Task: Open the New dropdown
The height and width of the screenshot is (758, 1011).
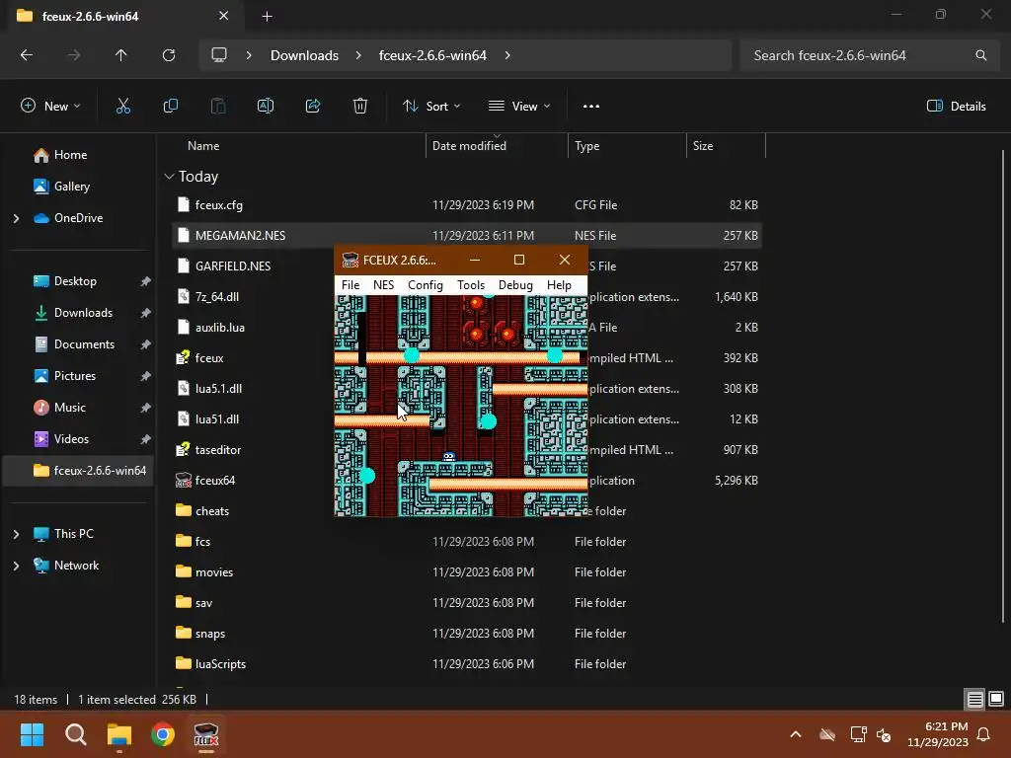Action: (x=51, y=107)
